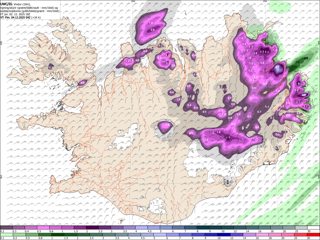320x240 pixels.
Task: Select the deep blue bottom-row swatch between 10 and 12
Action: [224, 234]
